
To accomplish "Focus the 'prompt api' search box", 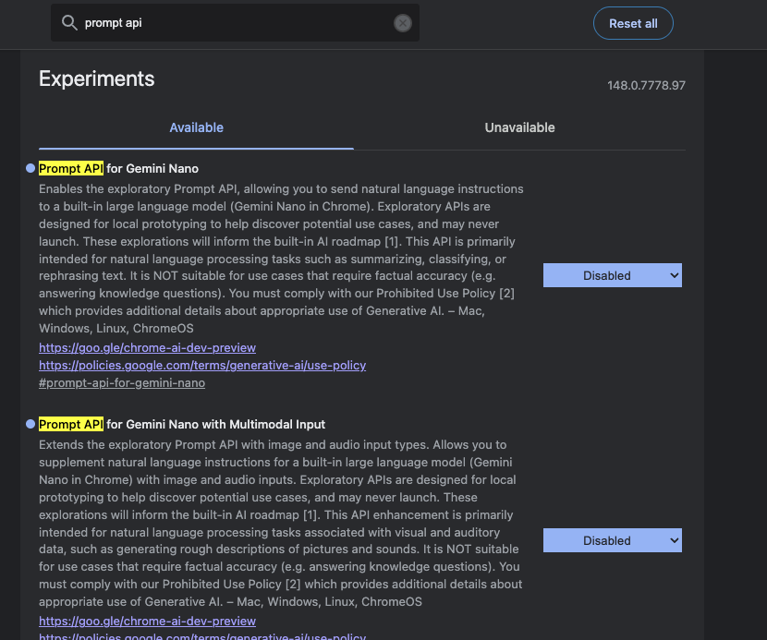I will [235, 22].
